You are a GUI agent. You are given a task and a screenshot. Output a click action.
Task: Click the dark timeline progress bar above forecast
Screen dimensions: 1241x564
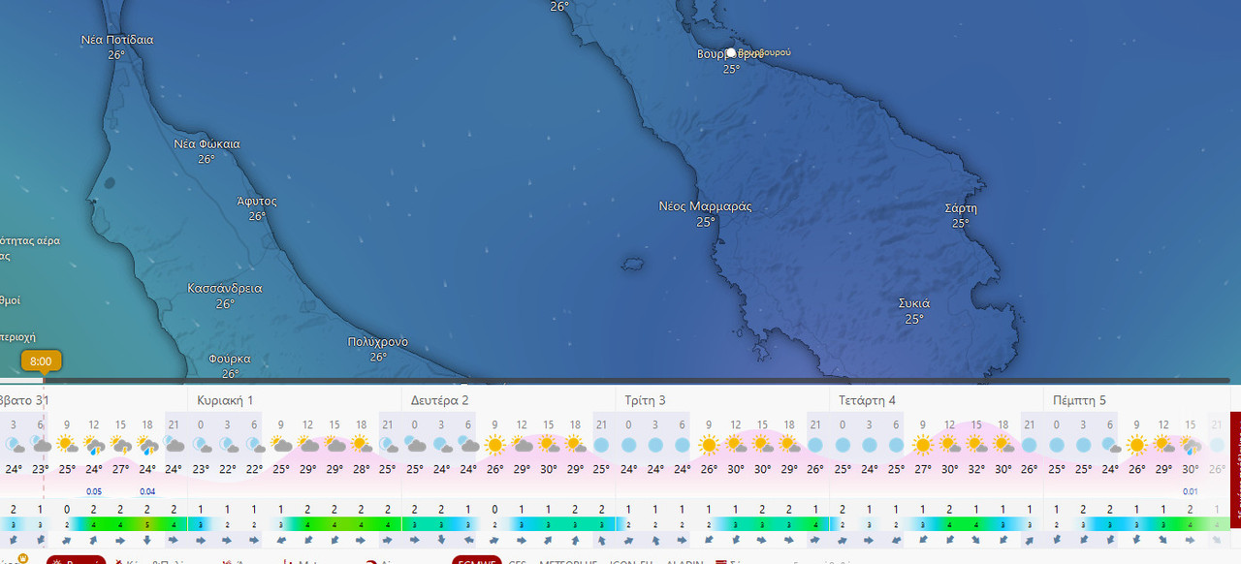[636, 380]
